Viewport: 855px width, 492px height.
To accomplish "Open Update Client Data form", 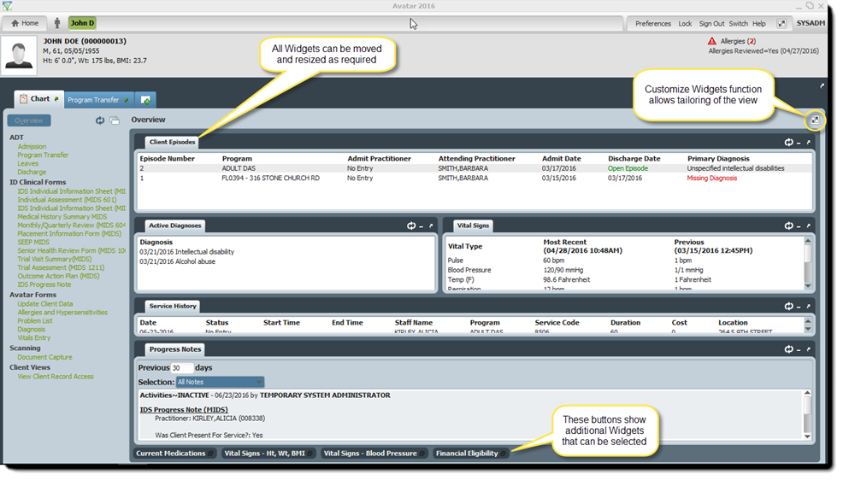I will click(x=45, y=304).
